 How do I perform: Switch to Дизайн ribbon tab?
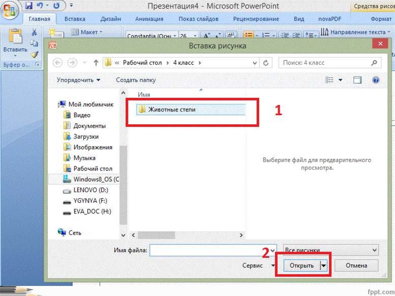coord(111,19)
